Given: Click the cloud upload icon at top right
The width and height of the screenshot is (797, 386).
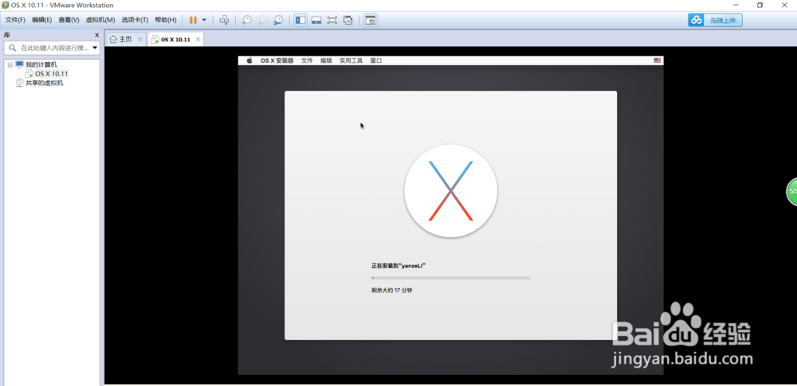Looking at the screenshot, I should click(697, 20).
